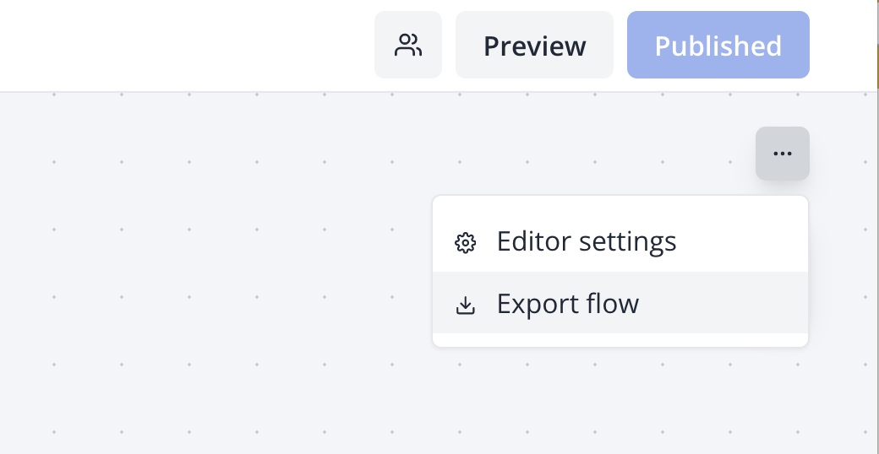This screenshot has height=454, width=879.
Task: Click the blue Published button
Action: (718, 45)
